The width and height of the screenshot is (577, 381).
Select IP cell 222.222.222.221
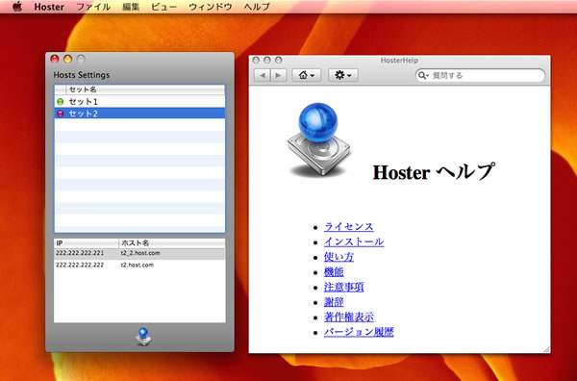tap(80, 253)
